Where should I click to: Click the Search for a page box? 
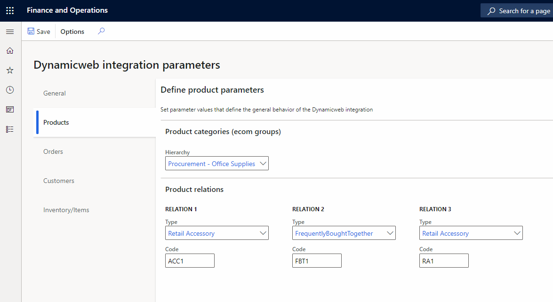(x=518, y=11)
